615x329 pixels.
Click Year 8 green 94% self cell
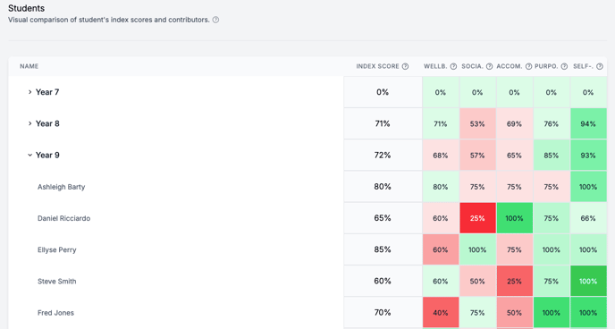pos(588,123)
